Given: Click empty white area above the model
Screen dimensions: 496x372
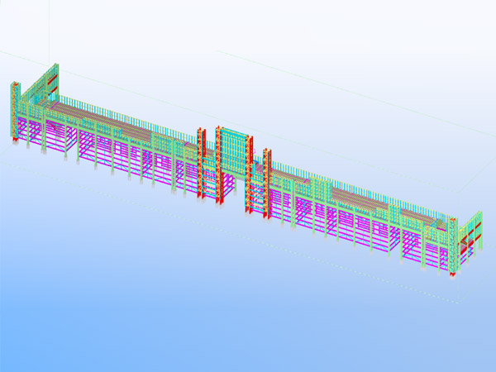Looking at the screenshot, I should pos(248,33).
